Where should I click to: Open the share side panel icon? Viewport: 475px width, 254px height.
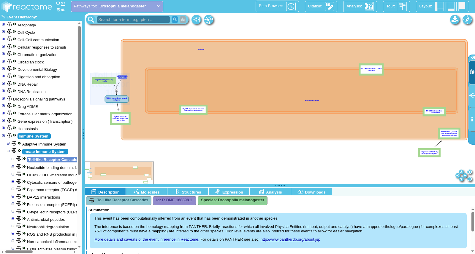coord(472,96)
